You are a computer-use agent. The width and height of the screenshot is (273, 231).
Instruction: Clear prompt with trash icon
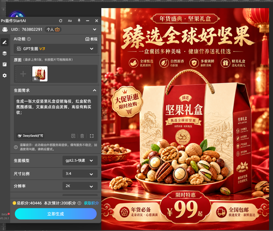(82, 136)
